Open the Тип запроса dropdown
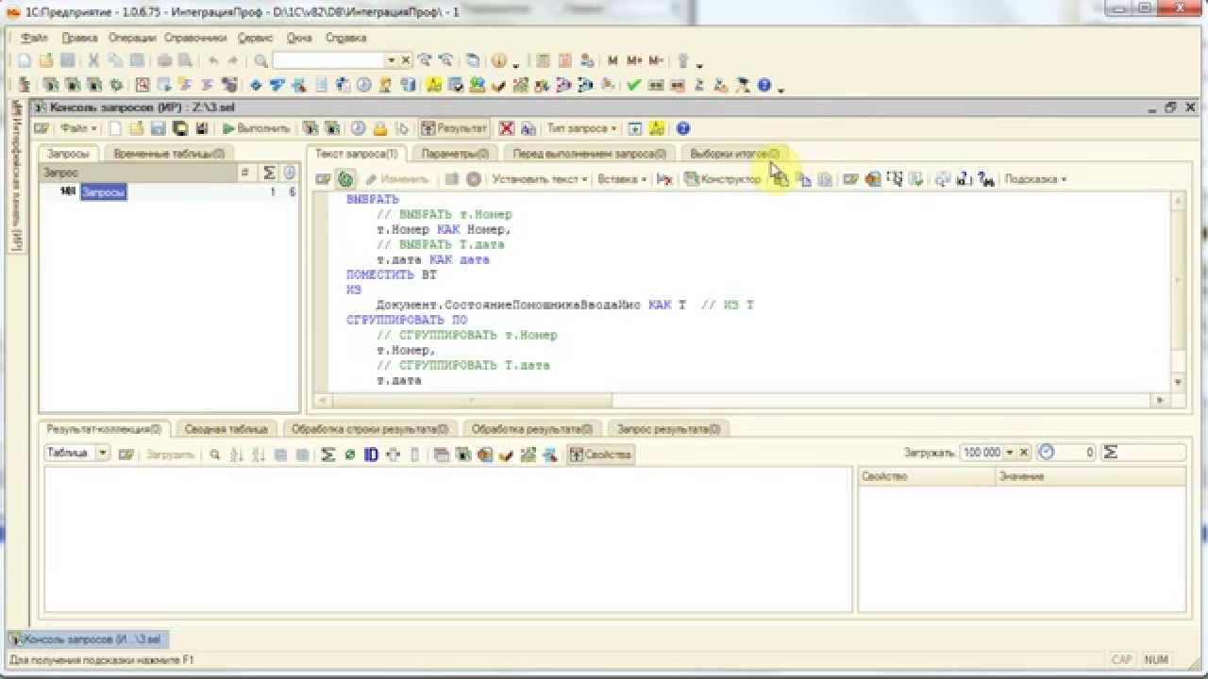Viewport: 1208px width, 679px height. pyautogui.click(x=582, y=128)
